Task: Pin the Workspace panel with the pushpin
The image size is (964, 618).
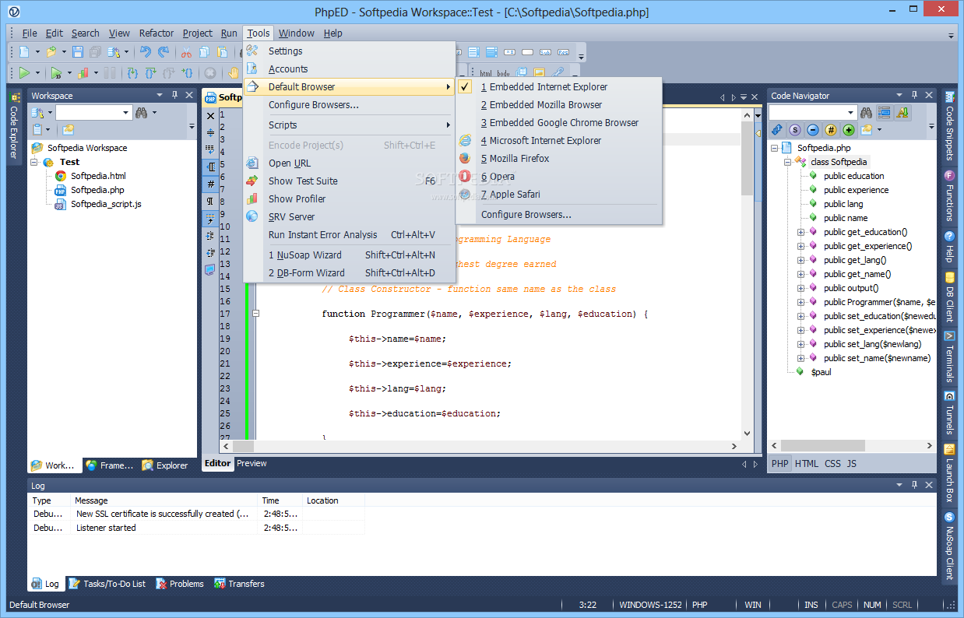Action: [x=174, y=95]
